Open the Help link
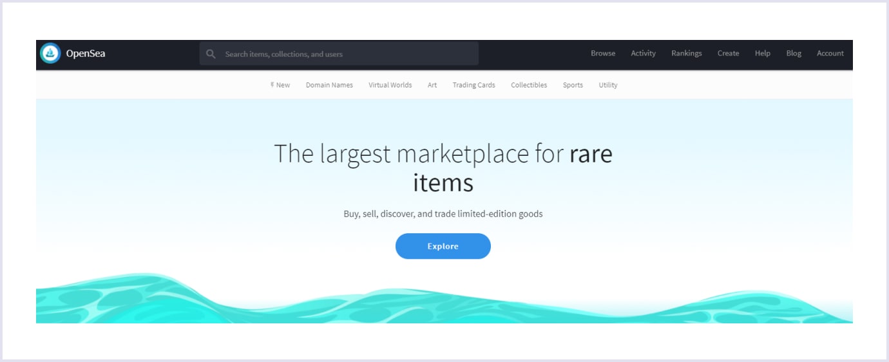 (x=763, y=53)
